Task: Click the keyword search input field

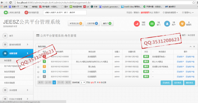Action: click(65, 12)
